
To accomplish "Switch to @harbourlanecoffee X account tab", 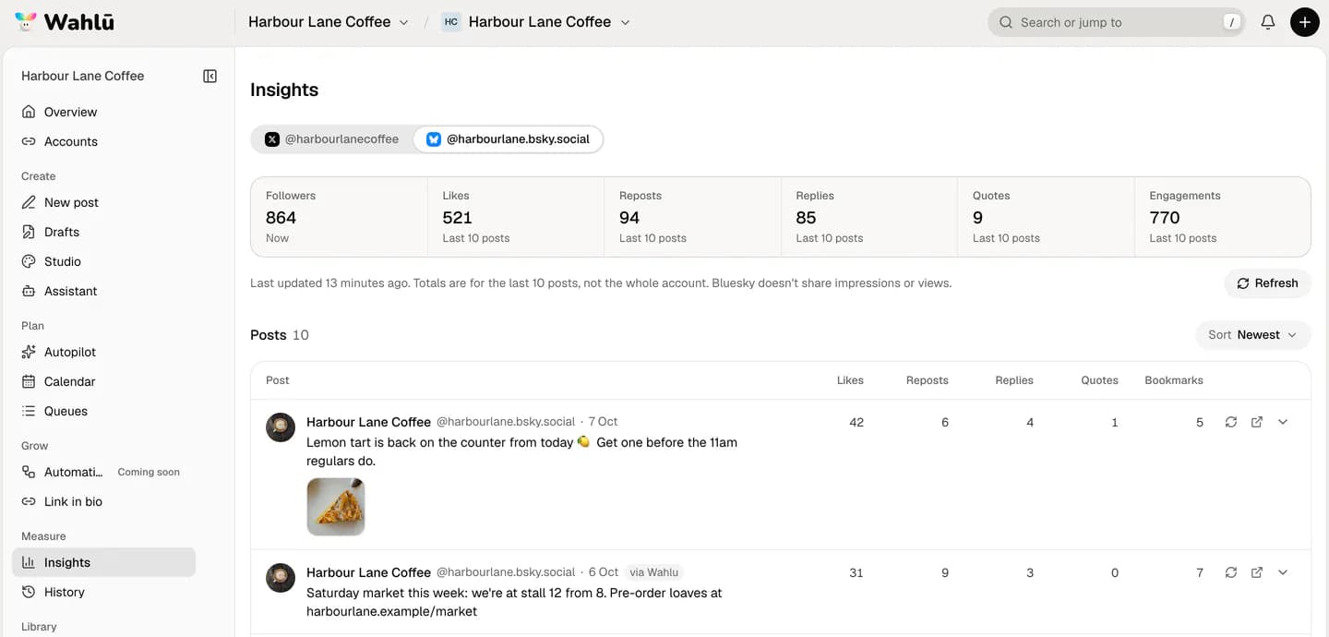I will pos(332,139).
